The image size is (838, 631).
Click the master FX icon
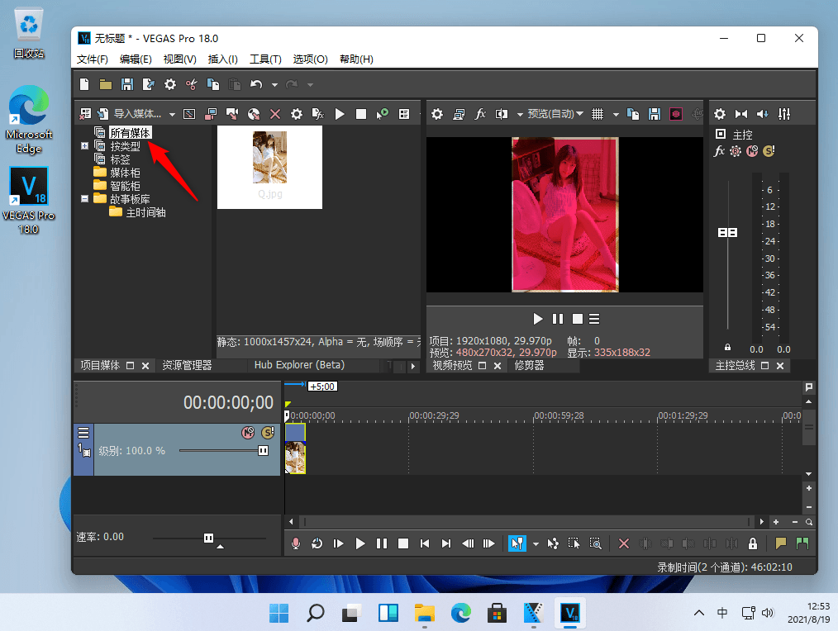pos(719,151)
